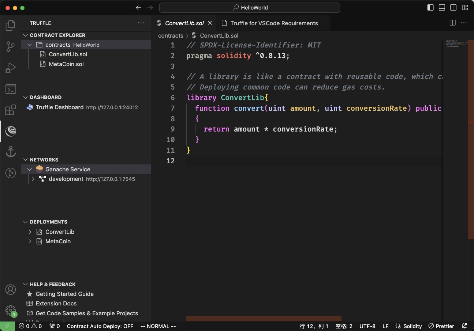The height and width of the screenshot is (331, 474).
Task: Click the NORMAL vim mode indicator
Action: pyautogui.click(x=158, y=326)
